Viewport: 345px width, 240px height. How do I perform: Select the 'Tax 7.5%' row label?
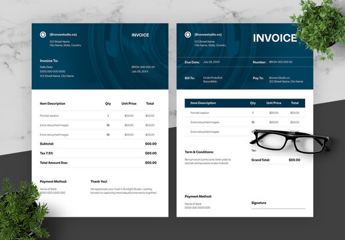[x=47, y=153]
